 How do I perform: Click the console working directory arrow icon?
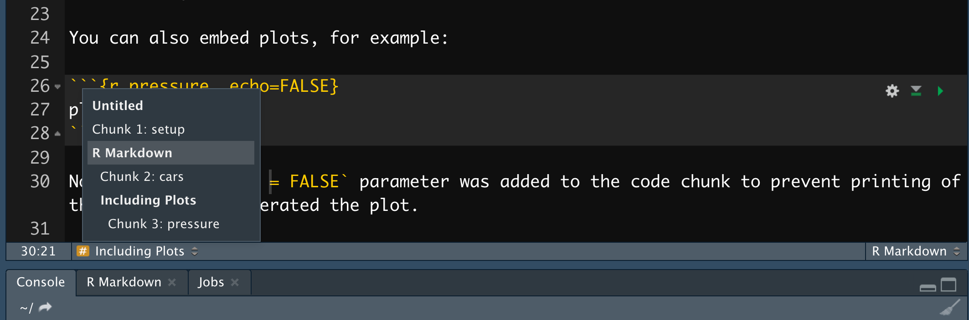(45, 308)
